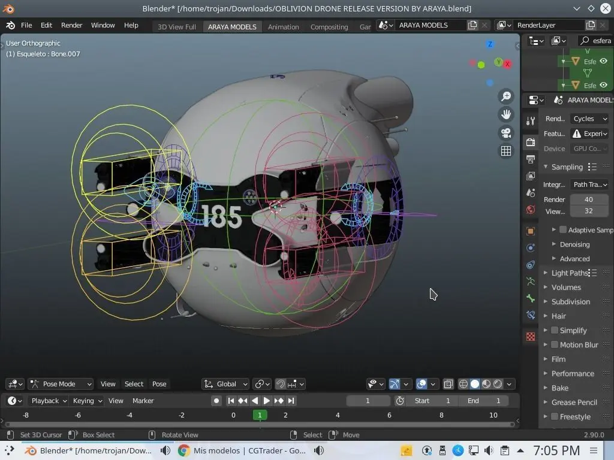The height and width of the screenshot is (460, 614).
Task: Open the Render menu
Action: pyautogui.click(x=72, y=25)
